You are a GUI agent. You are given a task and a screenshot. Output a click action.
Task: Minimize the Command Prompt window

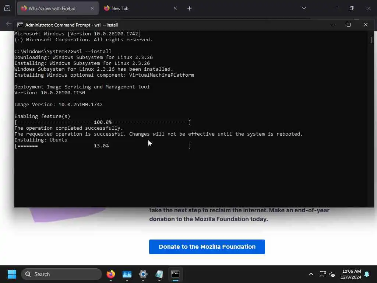pos(332,25)
